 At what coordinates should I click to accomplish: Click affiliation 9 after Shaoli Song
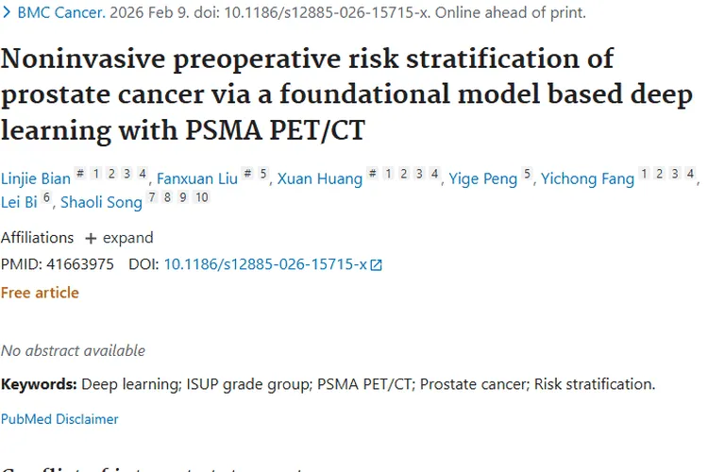[x=182, y=197]
